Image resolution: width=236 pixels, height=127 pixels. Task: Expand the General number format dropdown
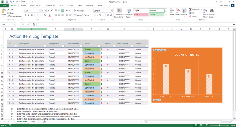click(x=112, y=11)
